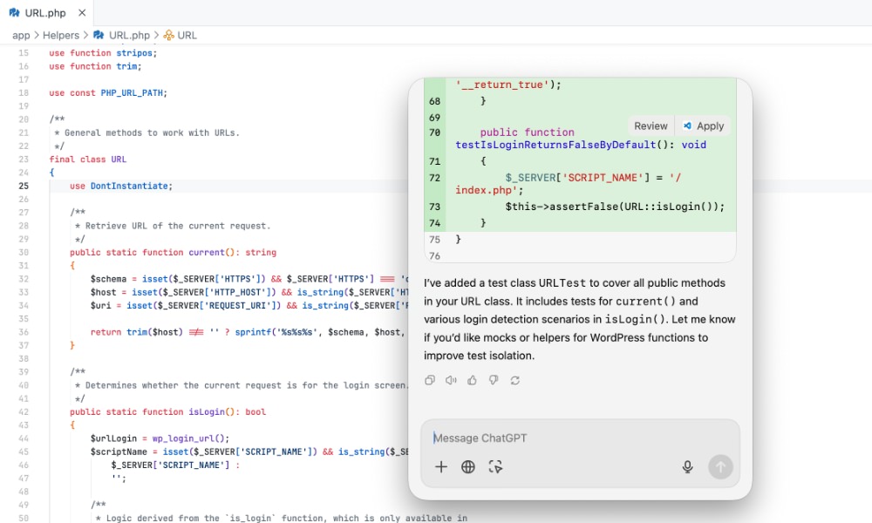
Task: Click PHP file icon on URL.php tab
Action: [15, 12]
